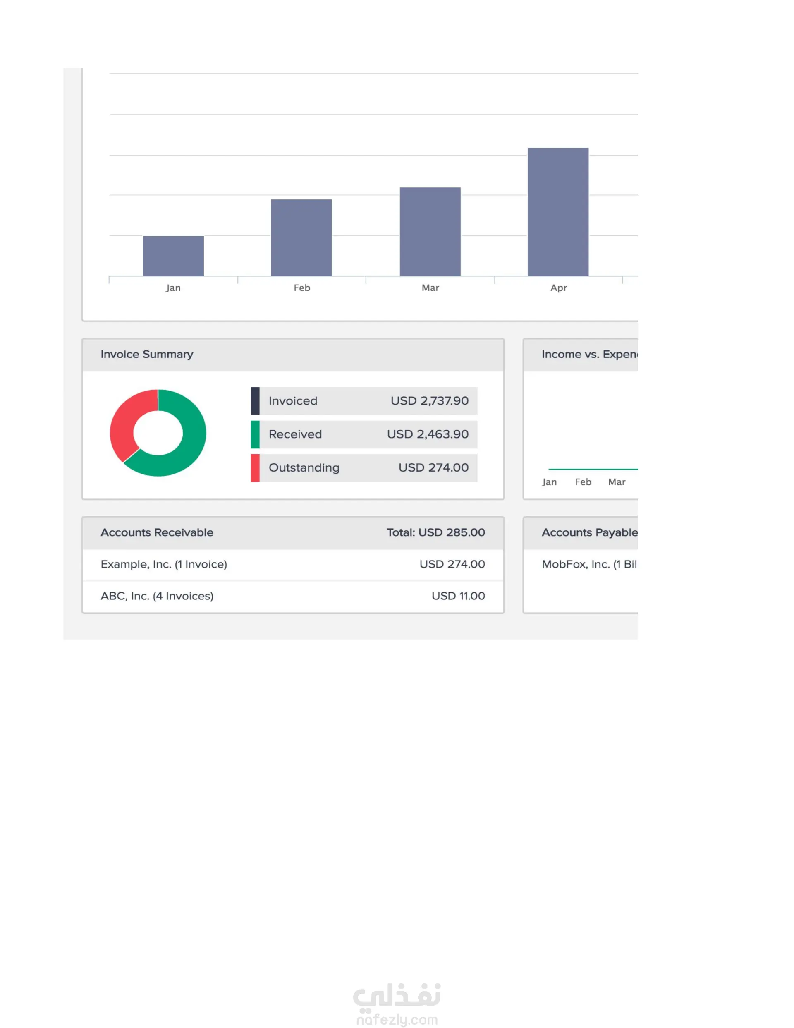Viewport: 794px width, 1028px height.
Task: Click the Income vs. Expenses panel header
Action: [581, 355]
